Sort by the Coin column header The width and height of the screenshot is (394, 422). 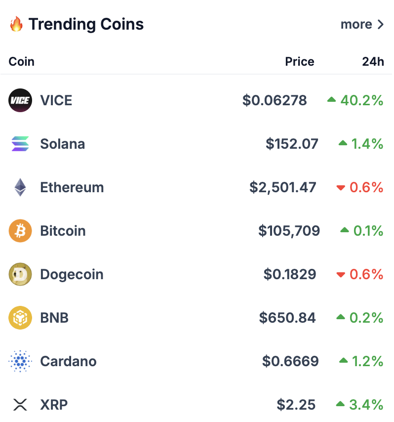(22, 62)
